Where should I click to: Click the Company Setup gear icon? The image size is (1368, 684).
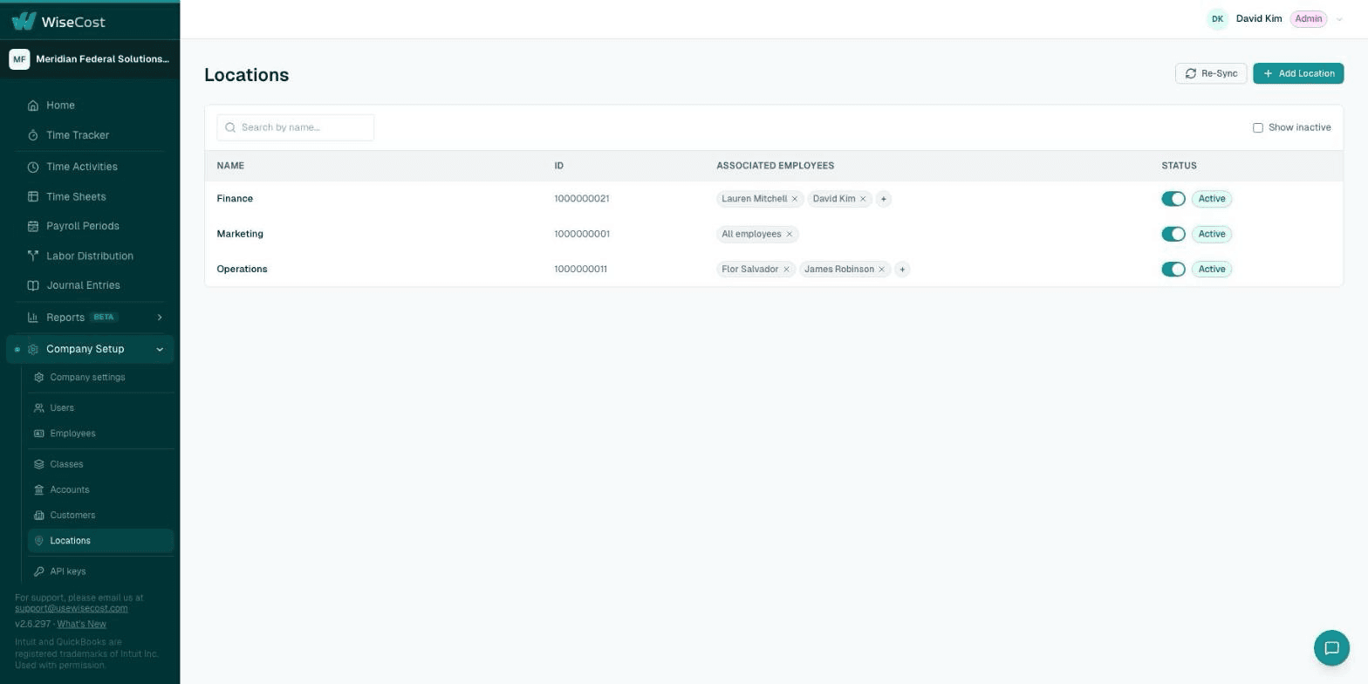[33, 349]
